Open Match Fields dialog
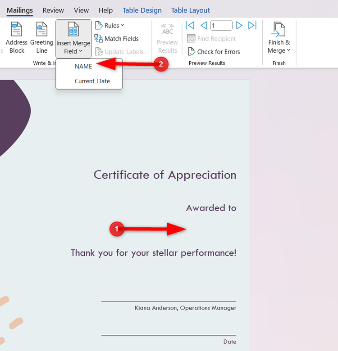Image resolution: width=338 pixels, height=351 pixels. click(117, 39)
